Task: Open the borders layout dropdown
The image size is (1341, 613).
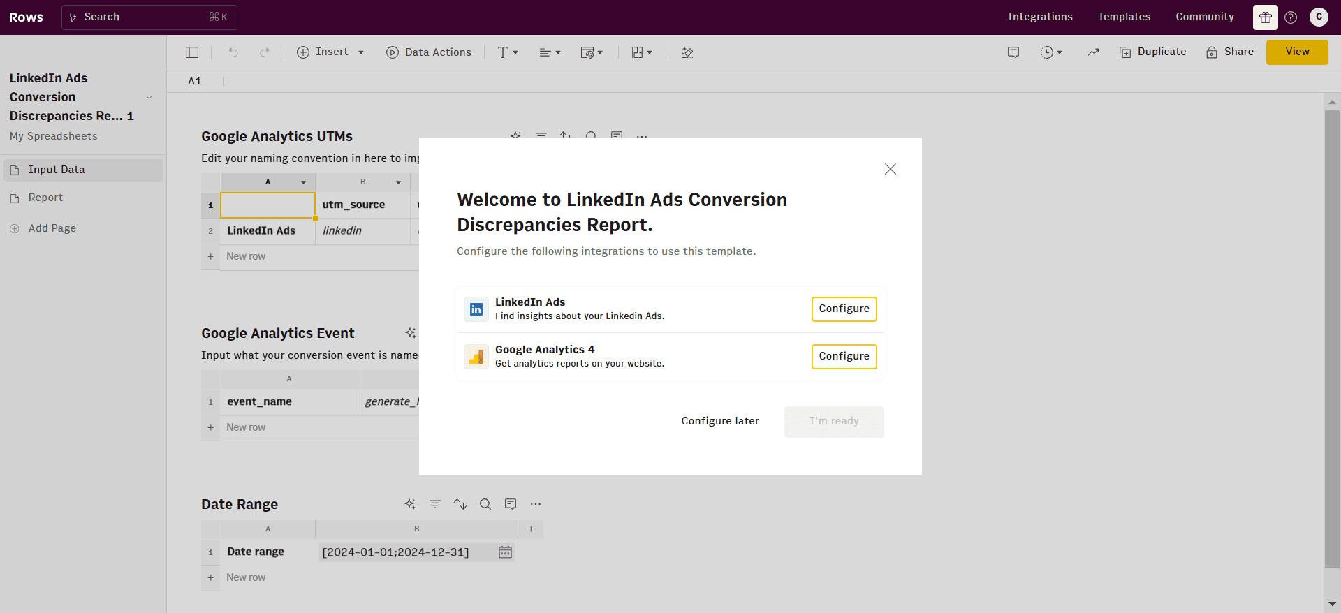Action: pyautogui.click(x=641, y=52)
